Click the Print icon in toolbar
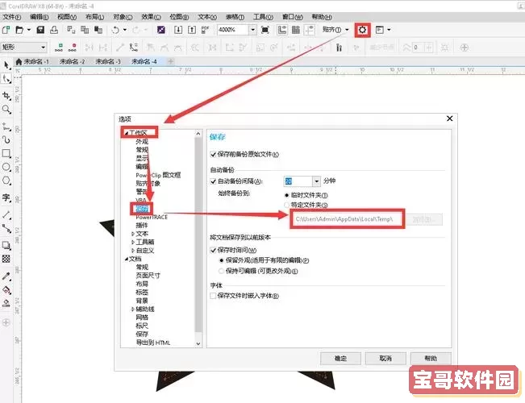The image size is (525, 403). (54, 30)
